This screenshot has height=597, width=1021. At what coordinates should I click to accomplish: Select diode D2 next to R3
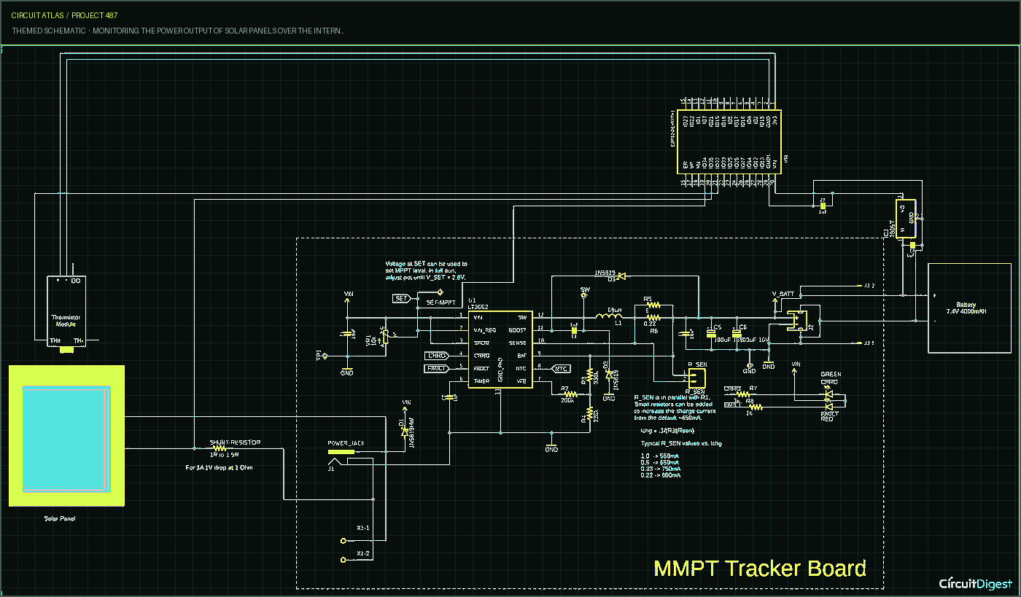pos(607,374)
